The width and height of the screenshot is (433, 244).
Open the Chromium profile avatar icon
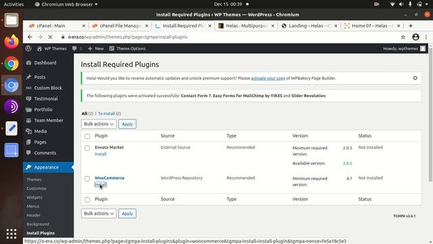tap(415, 37)
